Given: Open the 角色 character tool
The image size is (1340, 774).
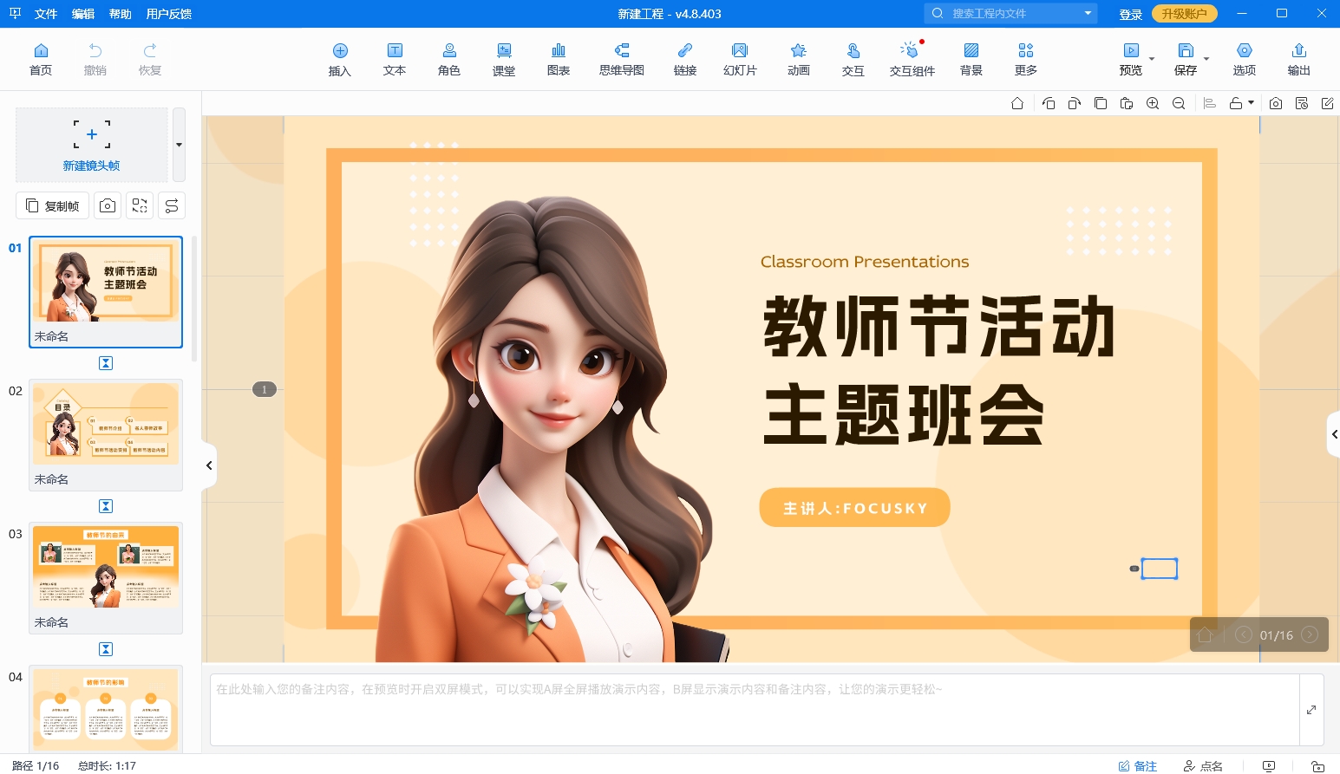Looking at the screenshot, I should (x=449, y=60).
